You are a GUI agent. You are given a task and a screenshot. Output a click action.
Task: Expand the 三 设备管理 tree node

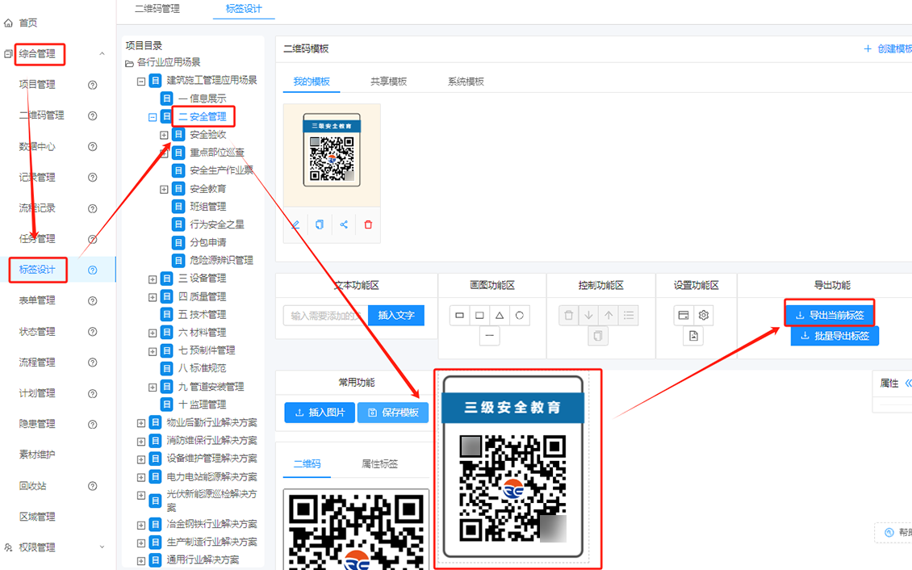pos(153,279)
